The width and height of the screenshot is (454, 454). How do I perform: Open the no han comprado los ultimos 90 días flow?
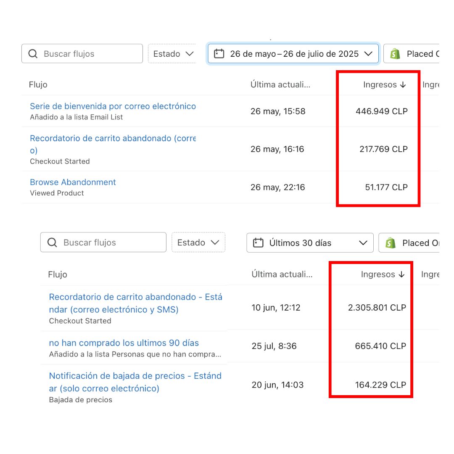tap(124, 343)
